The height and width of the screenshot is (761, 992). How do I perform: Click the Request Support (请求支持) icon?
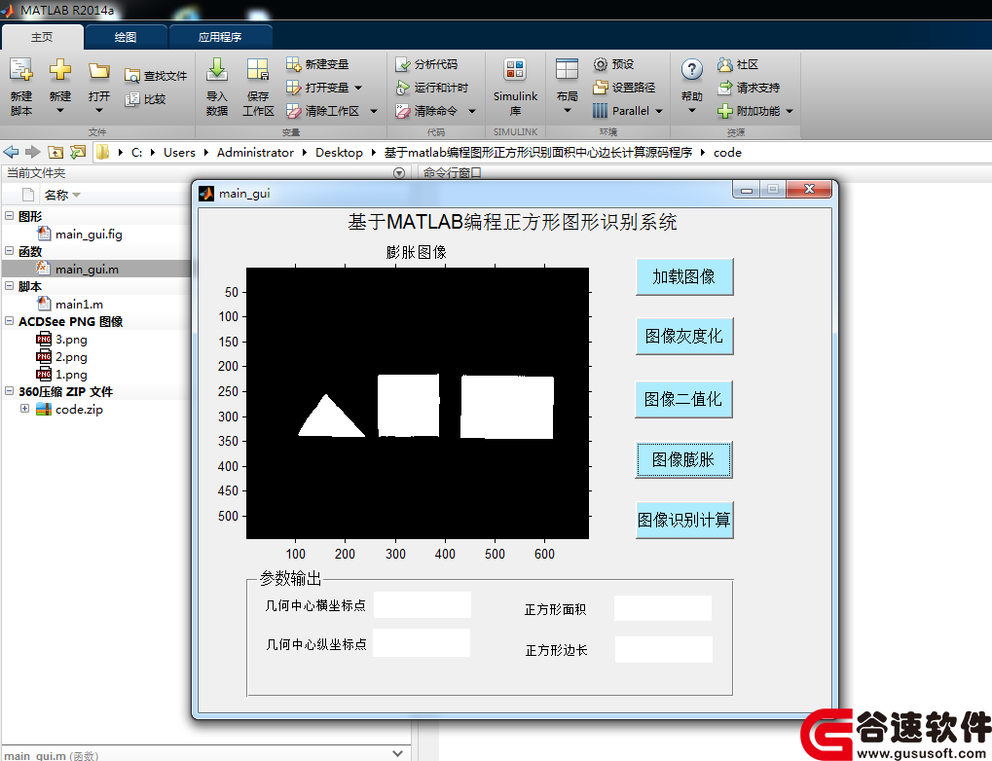pyautogui.click(x=724, y=88)
